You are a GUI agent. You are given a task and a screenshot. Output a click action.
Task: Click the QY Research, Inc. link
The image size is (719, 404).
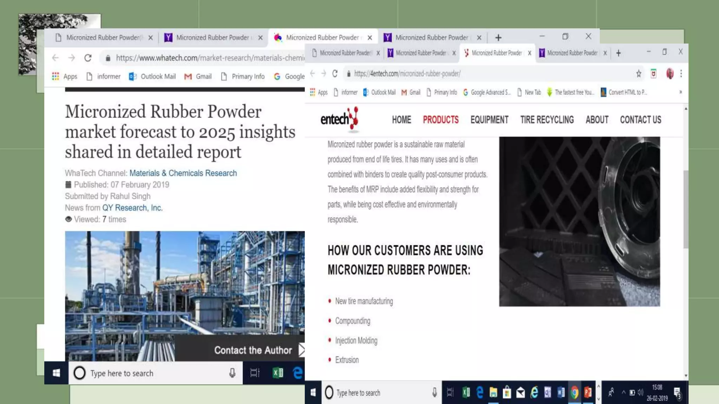[132, 208]
